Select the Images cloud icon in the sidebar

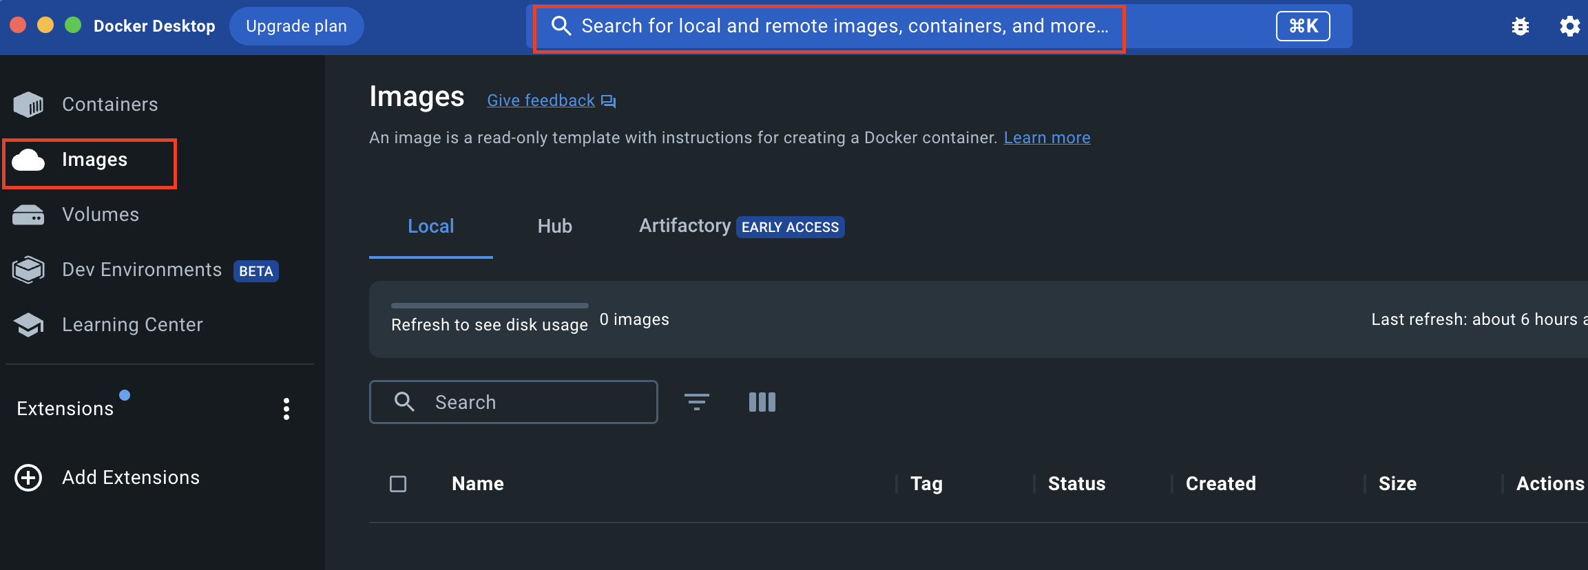click(x=28, y=160)
